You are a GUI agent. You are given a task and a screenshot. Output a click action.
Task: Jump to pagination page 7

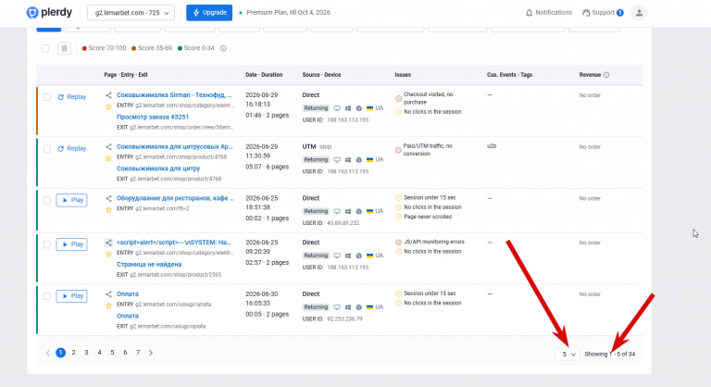point(138,353)
